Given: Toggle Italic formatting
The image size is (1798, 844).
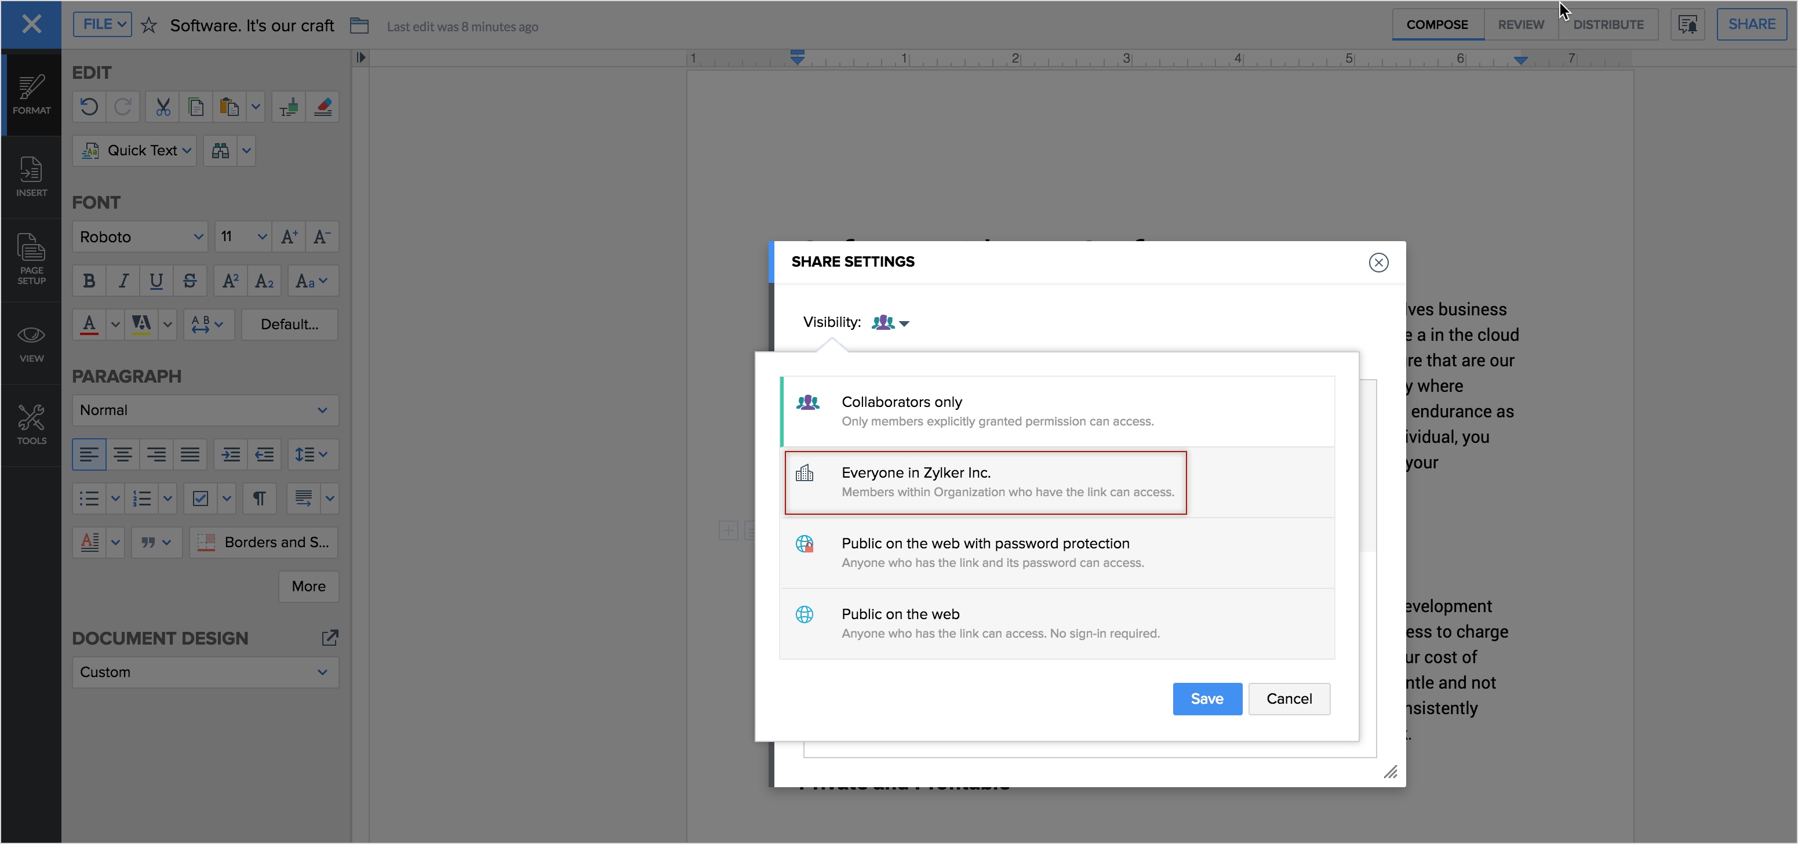Looking at the screenshot, I should 123,281.
